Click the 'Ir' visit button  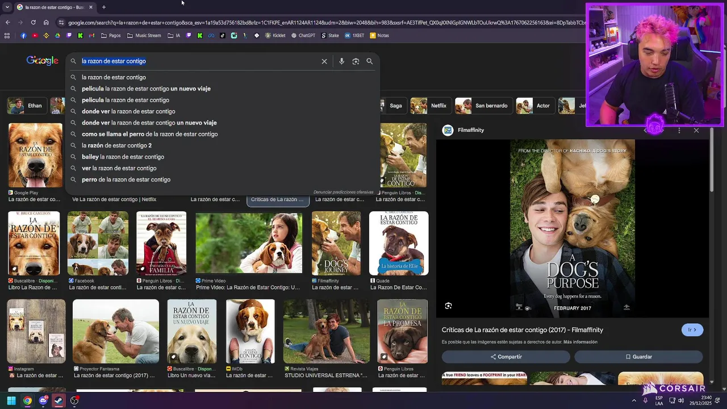tap(692, 330)
